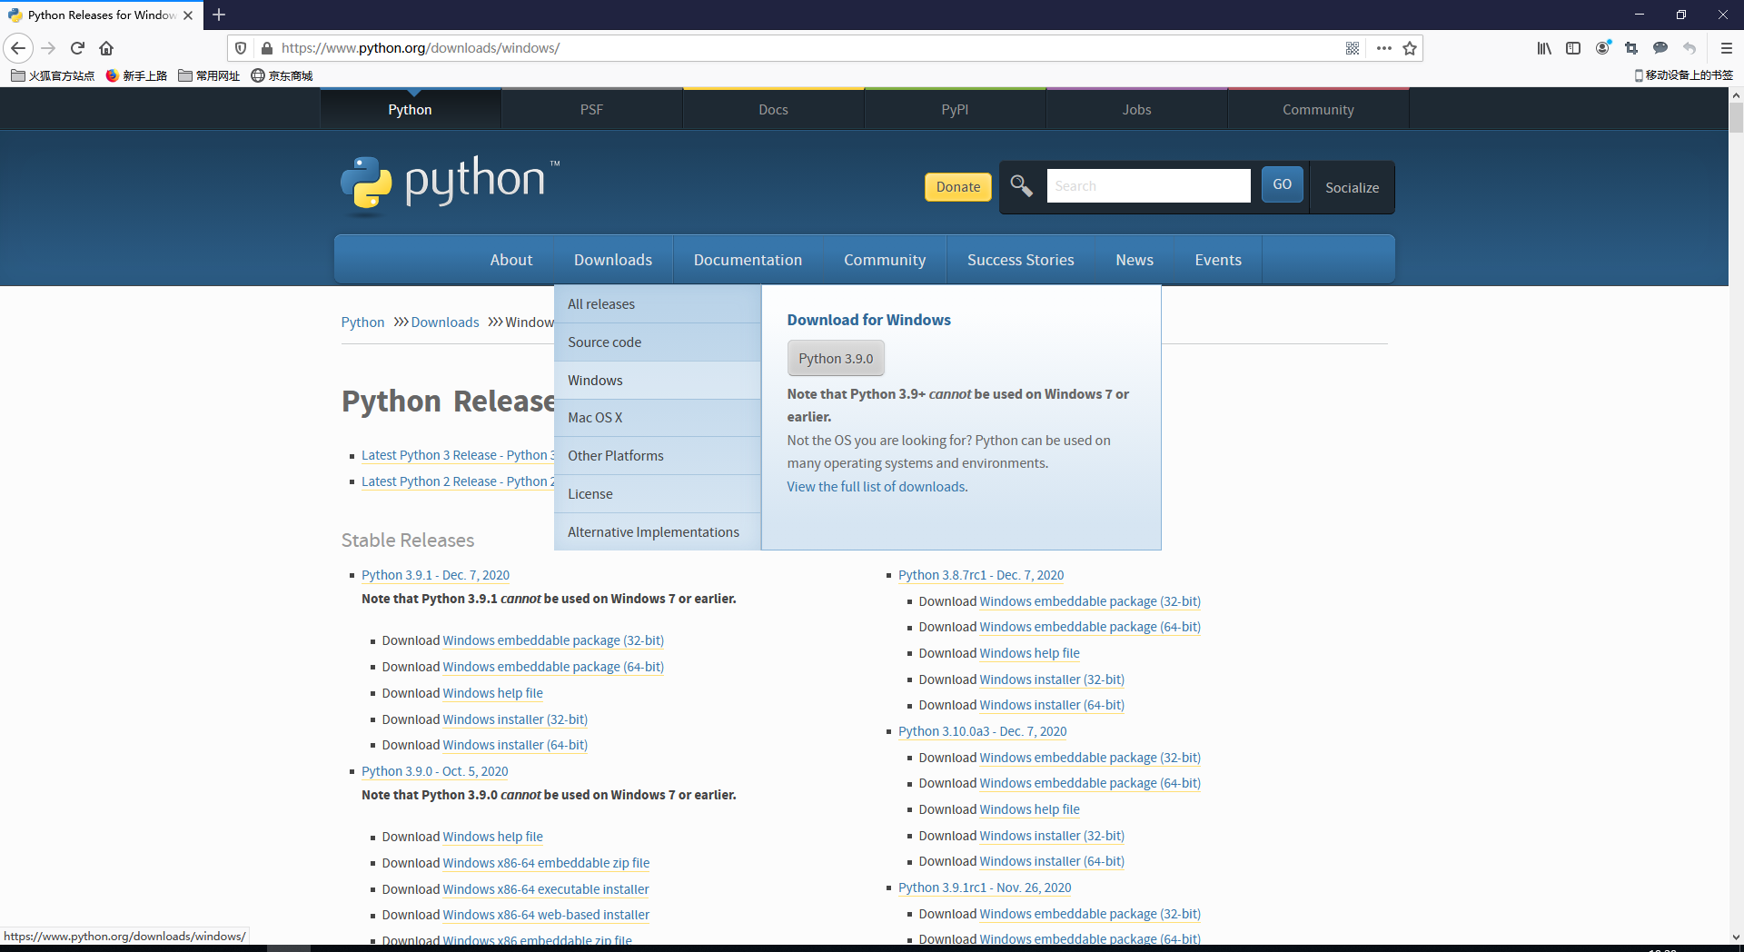This screenshot has height=952, width=1744.
Task: Open the 京东商城 bookmark
Action: (x=282, y=75)
